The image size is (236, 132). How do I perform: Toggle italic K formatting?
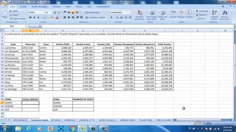coord(34,18)
